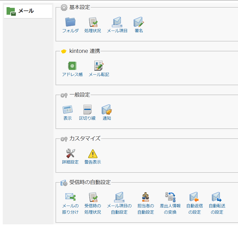238x226 pixels.
Task: Click the kintone 連携 section heading
Action: pyautogui.click(x=85, y=51)
